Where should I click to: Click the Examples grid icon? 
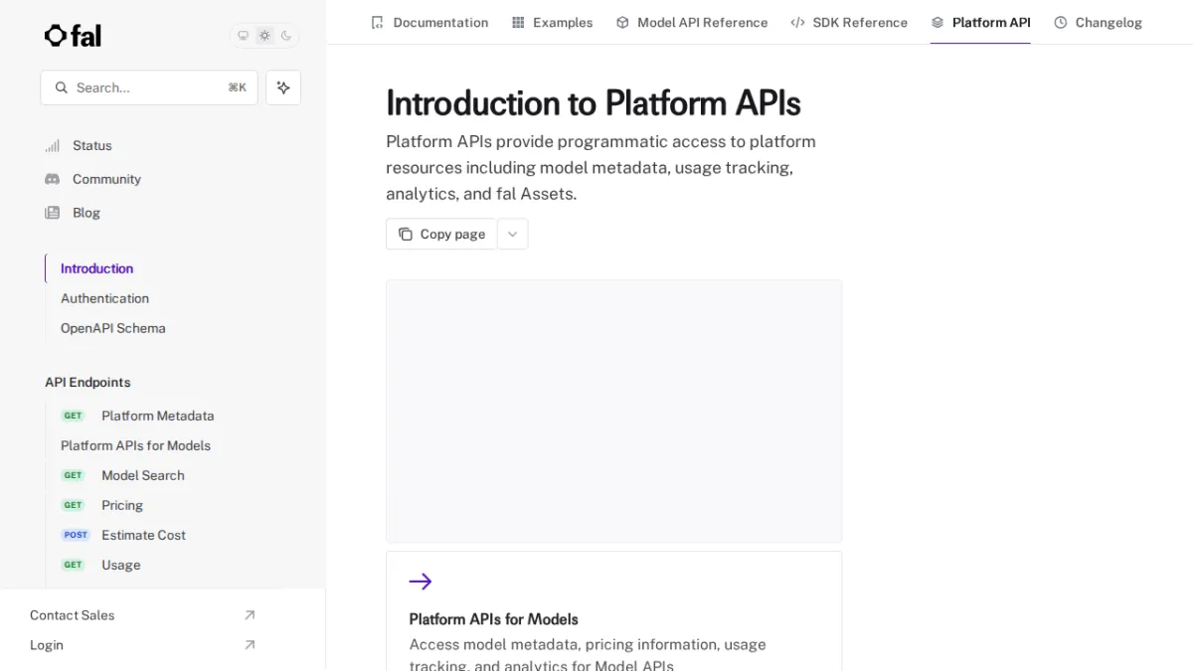tap(518, 22)
